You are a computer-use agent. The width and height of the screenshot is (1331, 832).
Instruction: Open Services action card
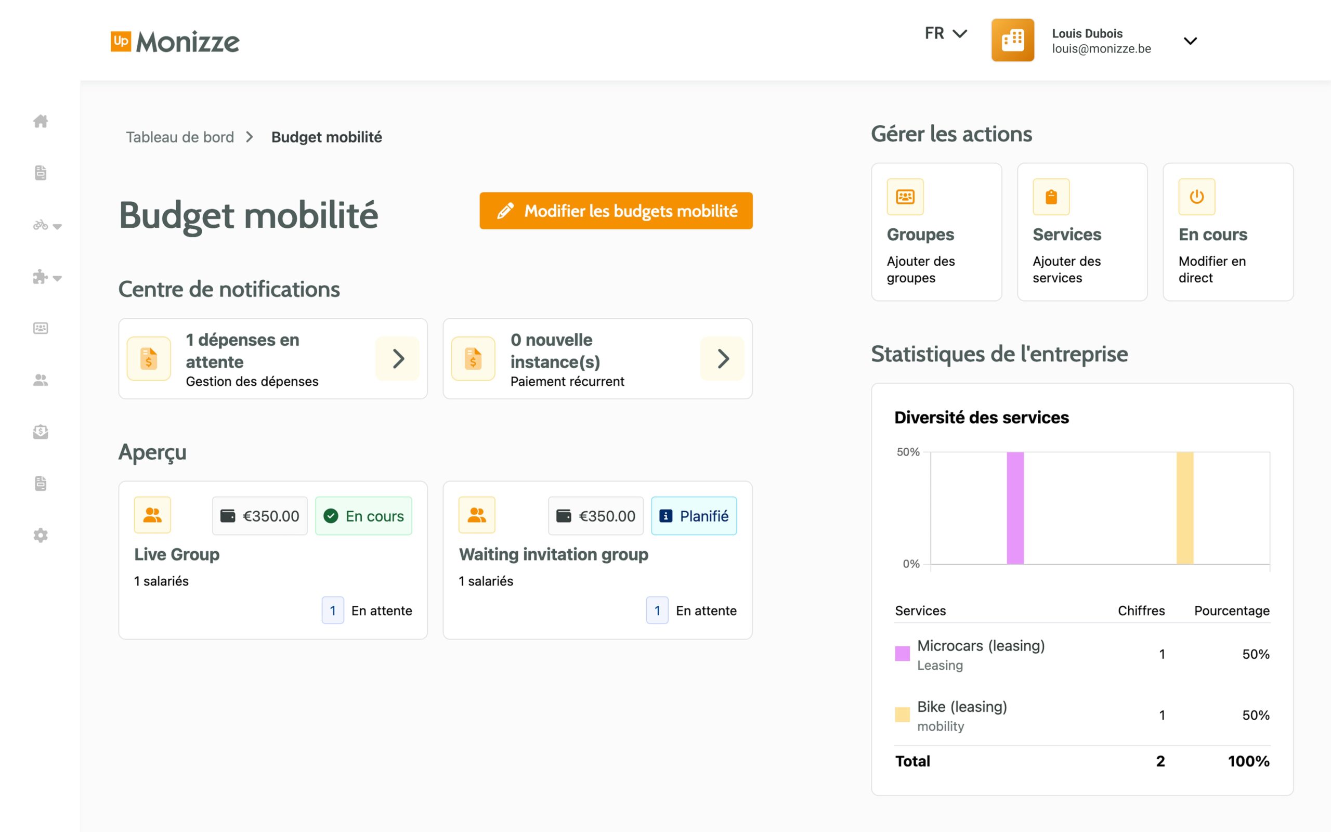click(1081, 232)
